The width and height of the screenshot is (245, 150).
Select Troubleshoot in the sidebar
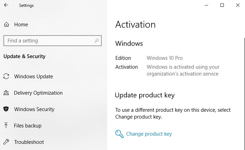coord(29,142)
